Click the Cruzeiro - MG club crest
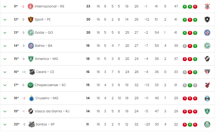The width and height of the screenshot is (216, 132). tap(32, 98)
